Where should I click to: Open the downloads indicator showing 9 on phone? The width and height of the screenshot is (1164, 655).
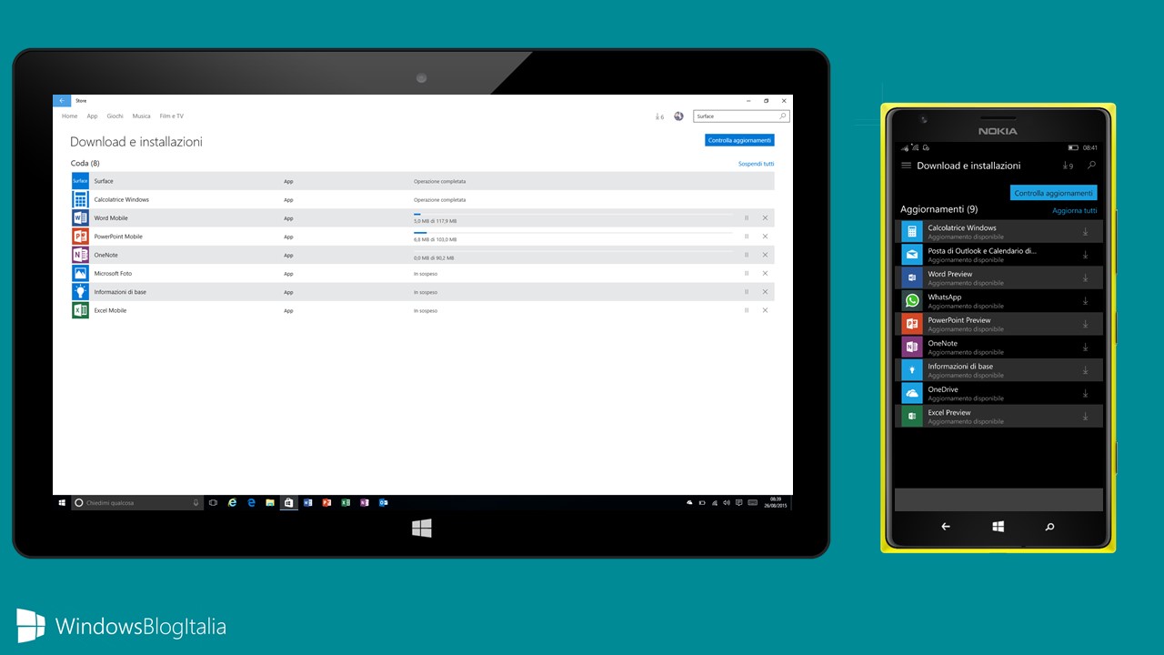[x=1068, y=166]
